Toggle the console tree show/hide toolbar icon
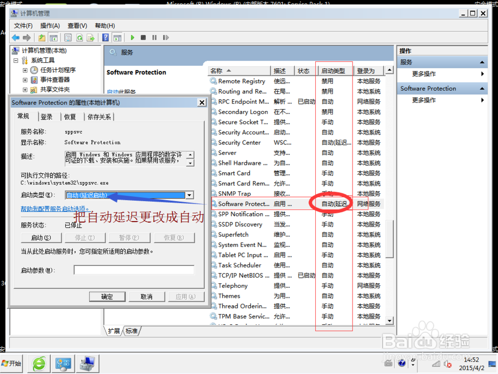 [x=55, y=37]
